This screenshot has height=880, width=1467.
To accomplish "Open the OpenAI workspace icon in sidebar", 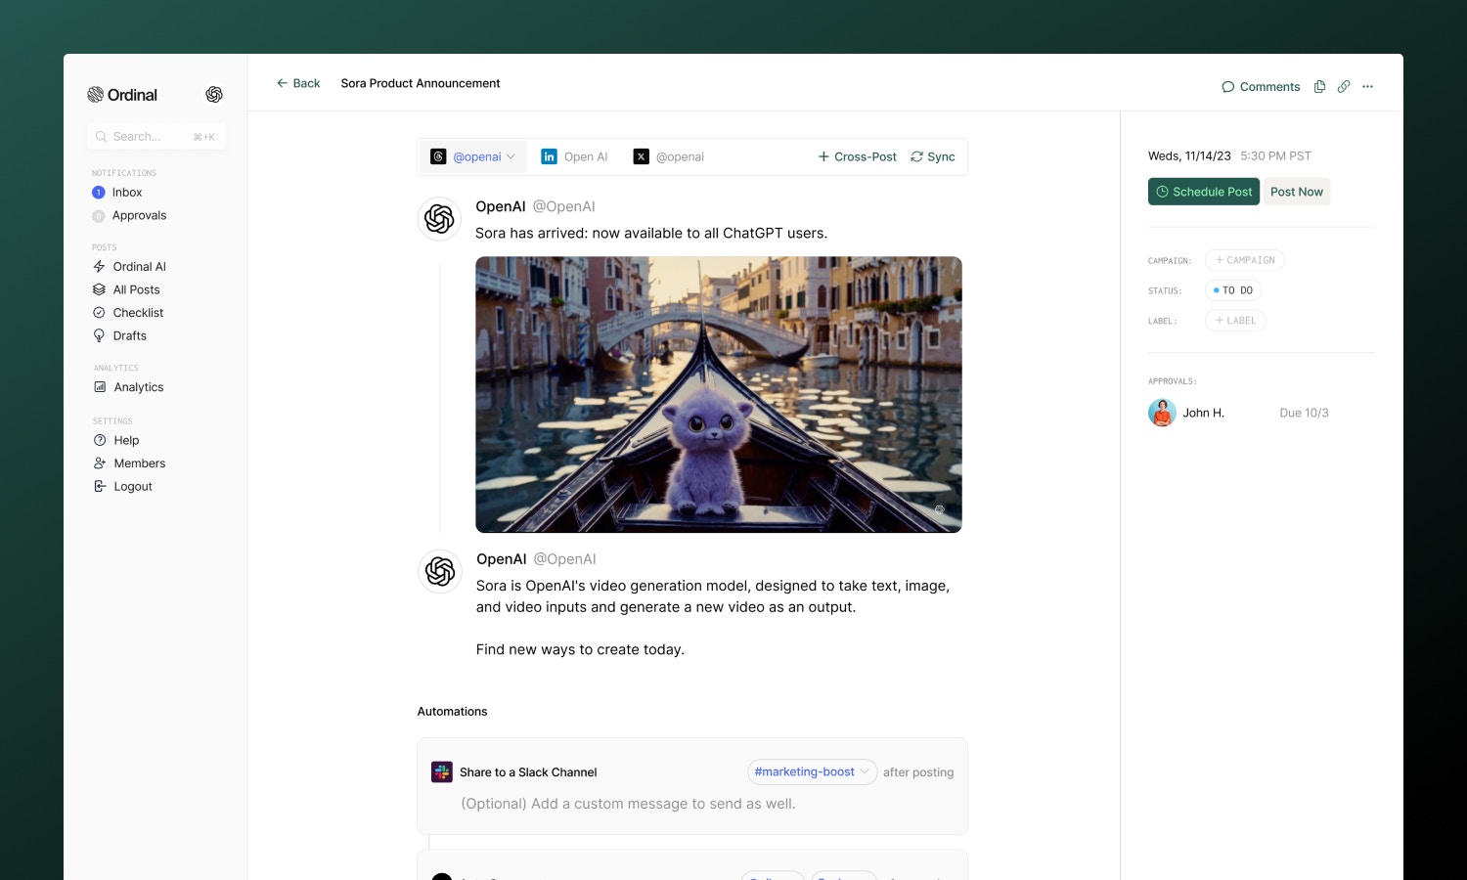I will click(214, 95).
